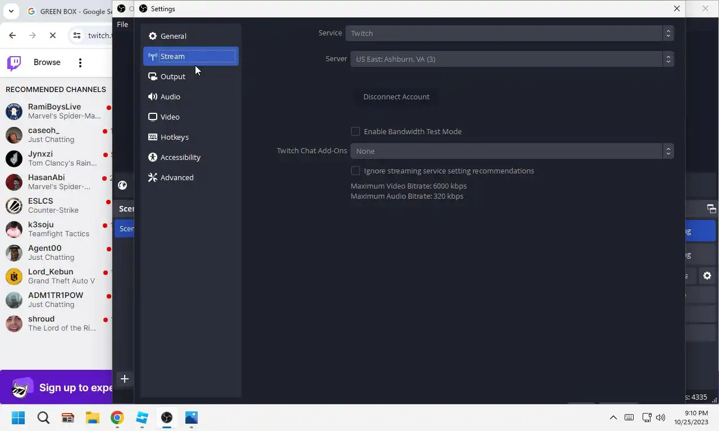Click the Twitch logo in browser
The height and width of the screenshot is (431, 719).
[x=14, y=62]
